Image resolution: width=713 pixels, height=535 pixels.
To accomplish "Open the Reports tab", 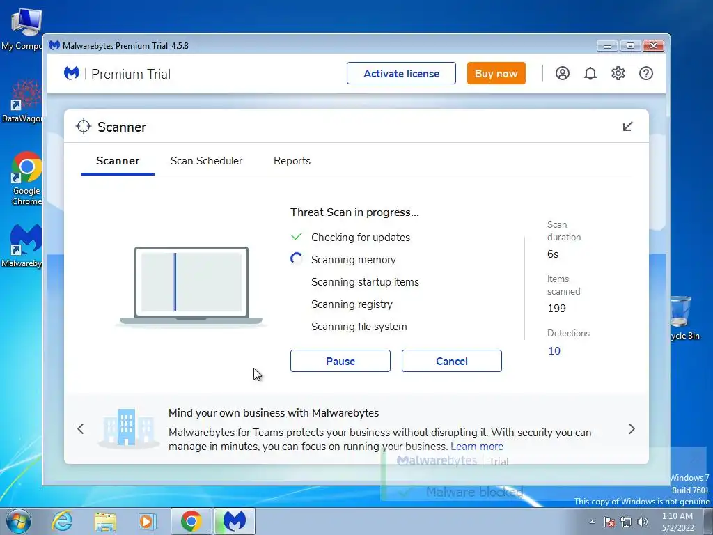I will [x=292, y=161].
